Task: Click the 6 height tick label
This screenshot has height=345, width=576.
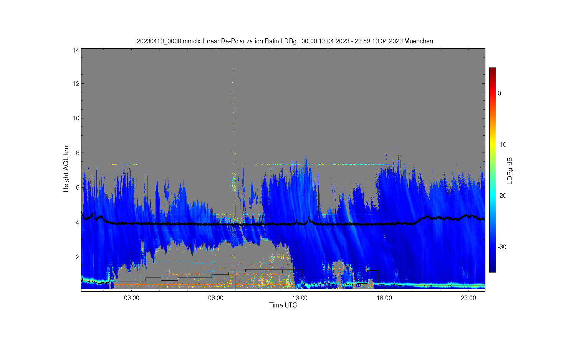Action: [78, 187]
